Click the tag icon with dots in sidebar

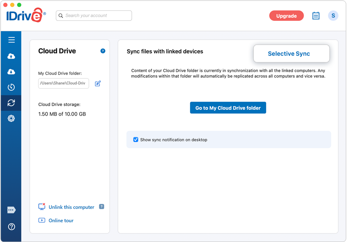[x=11, y=210]
